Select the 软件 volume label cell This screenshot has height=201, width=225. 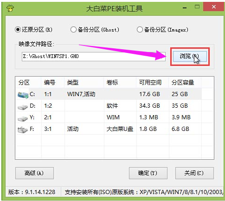pos(112,106)
